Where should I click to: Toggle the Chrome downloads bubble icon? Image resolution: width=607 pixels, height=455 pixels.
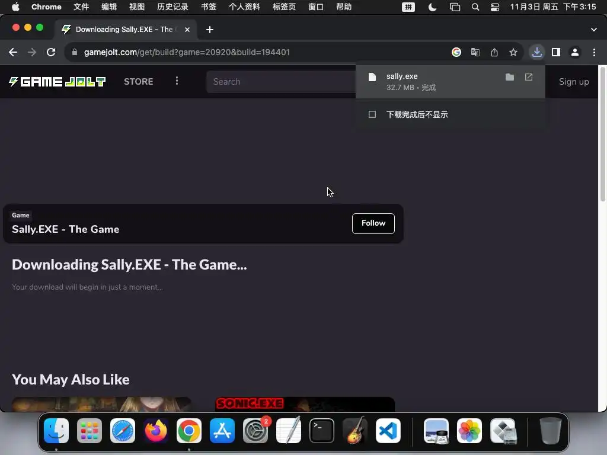(x=536, y=52)
